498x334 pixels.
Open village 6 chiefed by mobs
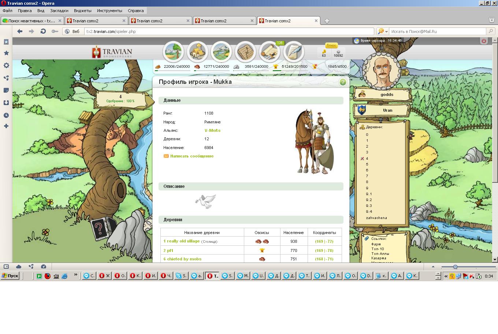[182, 259]
